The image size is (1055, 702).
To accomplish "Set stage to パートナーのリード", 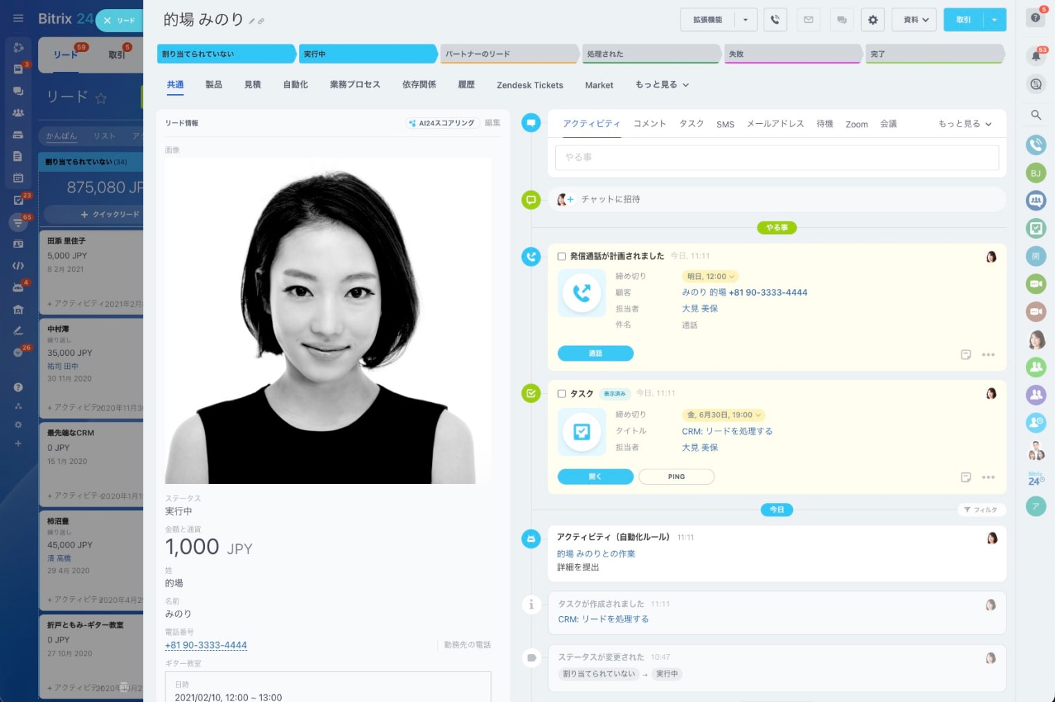I will tap(510, 54).
